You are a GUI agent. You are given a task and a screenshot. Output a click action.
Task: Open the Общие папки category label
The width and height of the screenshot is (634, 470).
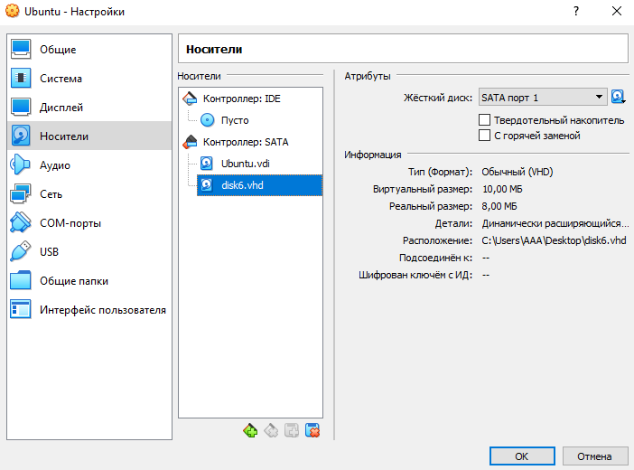click(74, 281)
